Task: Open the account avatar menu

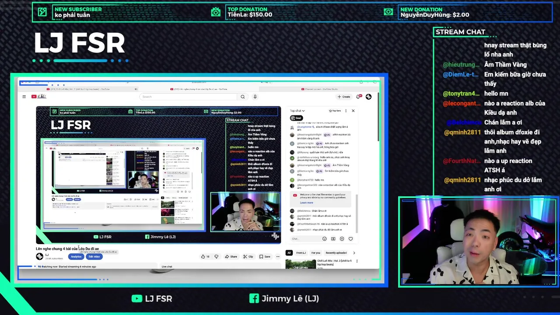Action: click(x=368, y=97)
